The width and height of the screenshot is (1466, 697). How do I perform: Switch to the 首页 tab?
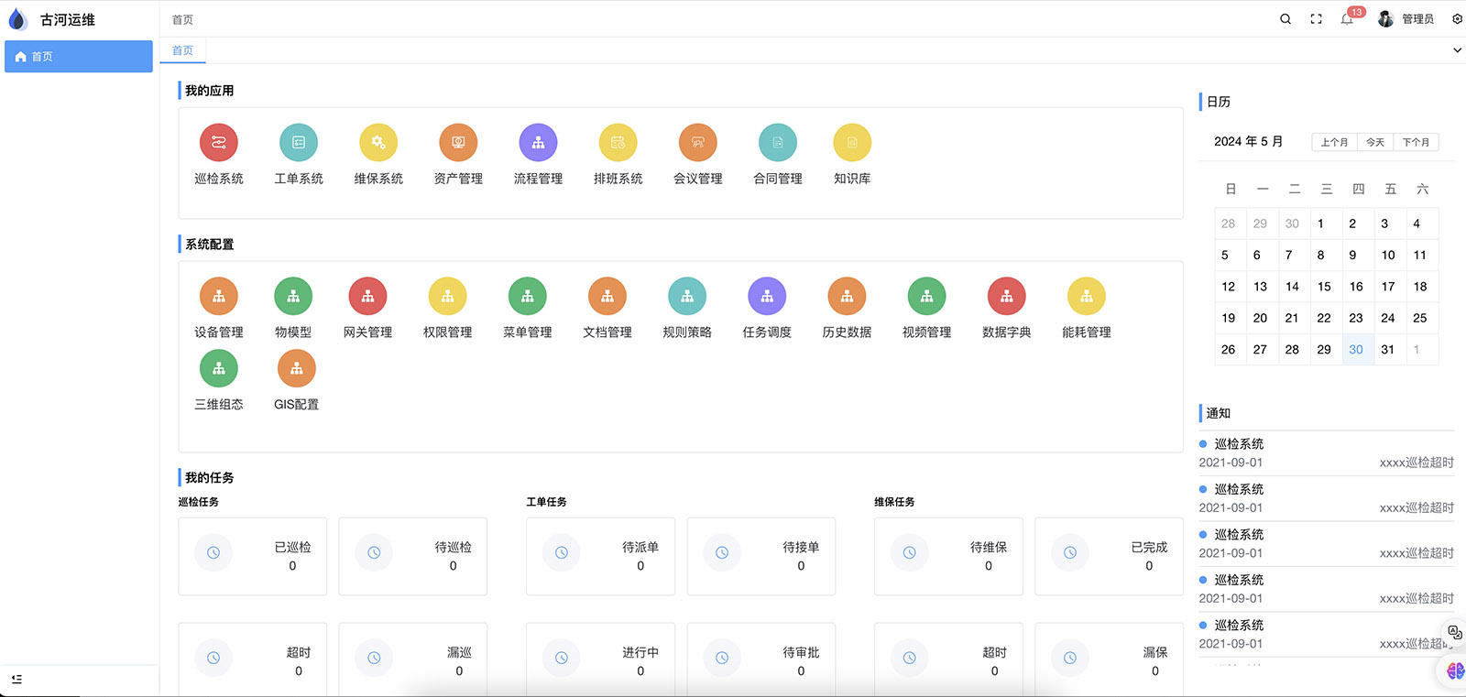[183, 50]
